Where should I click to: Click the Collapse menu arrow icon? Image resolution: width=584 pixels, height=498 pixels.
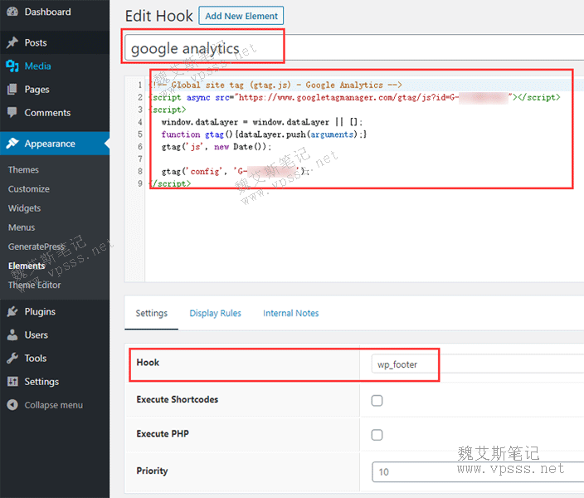pos(12,405)
